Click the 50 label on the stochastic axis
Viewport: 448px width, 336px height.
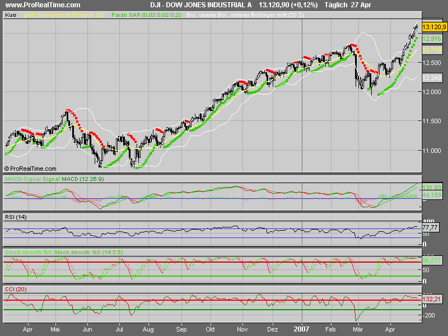pos(426,270)
